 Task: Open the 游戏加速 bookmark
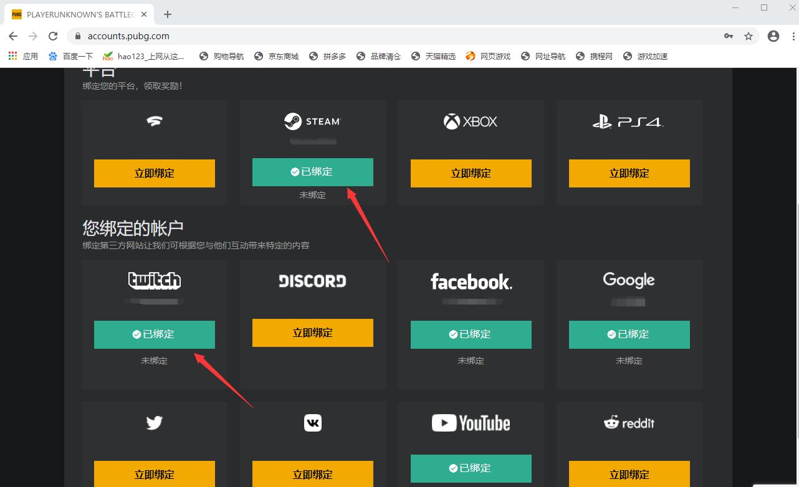point(645,56)
